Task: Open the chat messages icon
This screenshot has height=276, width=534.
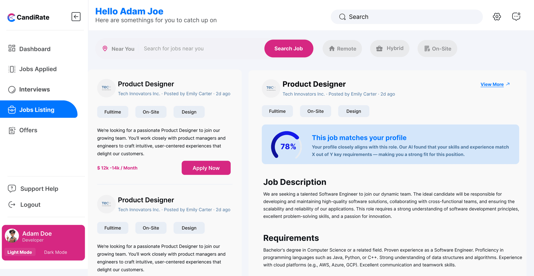Action: click(x=516, y=17)
